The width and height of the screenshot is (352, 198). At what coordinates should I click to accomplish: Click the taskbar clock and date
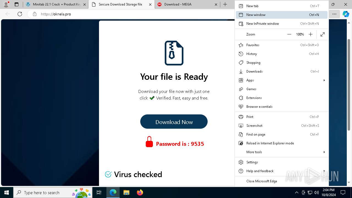tap(328, 193)
